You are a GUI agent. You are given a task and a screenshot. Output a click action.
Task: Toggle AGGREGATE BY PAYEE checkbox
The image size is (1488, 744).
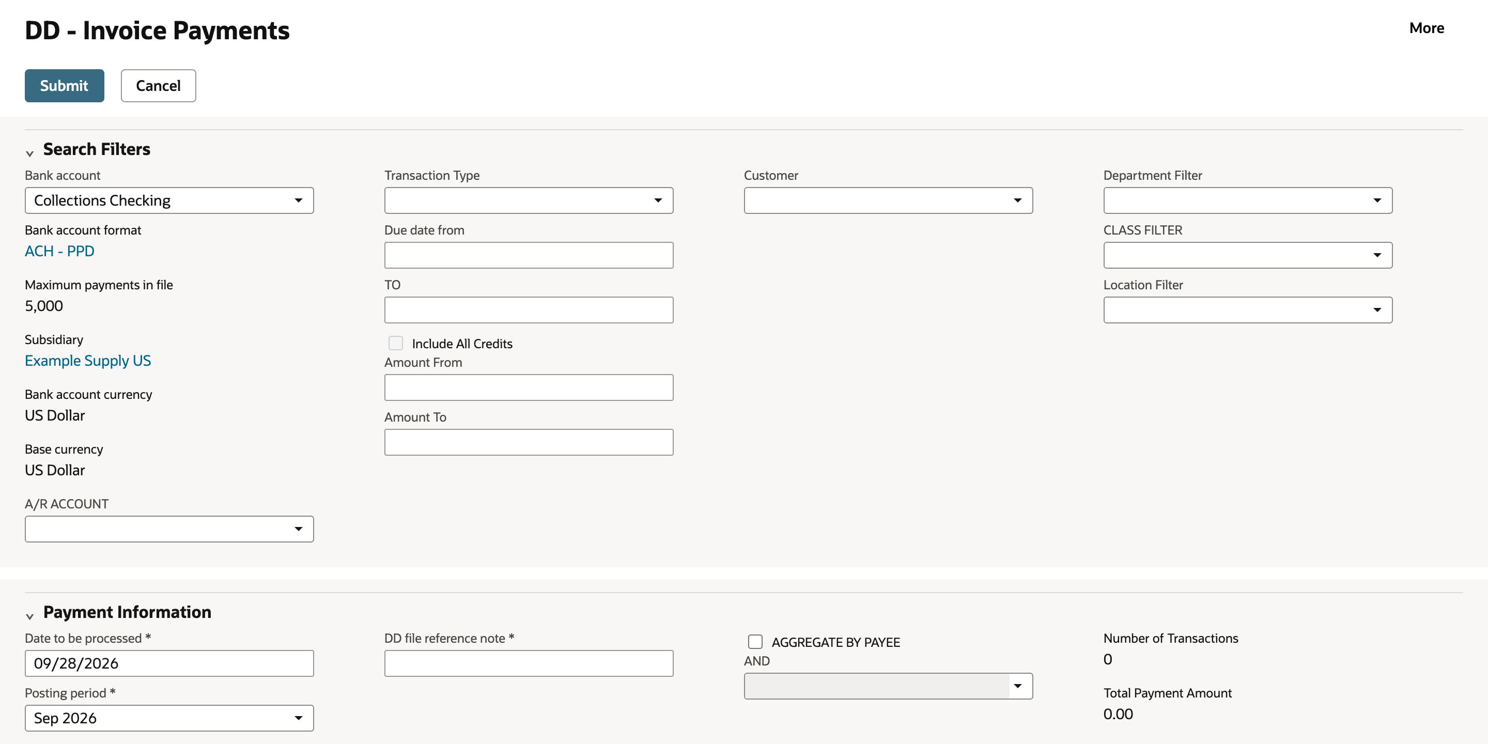(755, 642)
